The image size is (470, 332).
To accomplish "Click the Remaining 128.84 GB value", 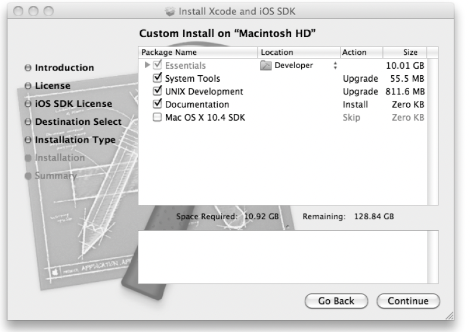I will [x=374, y=216].
